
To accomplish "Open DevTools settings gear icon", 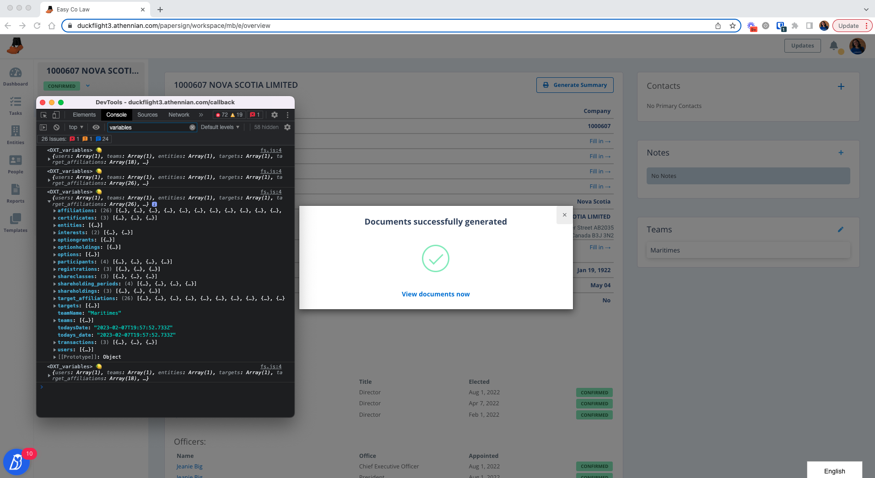I will pos(275,115).
